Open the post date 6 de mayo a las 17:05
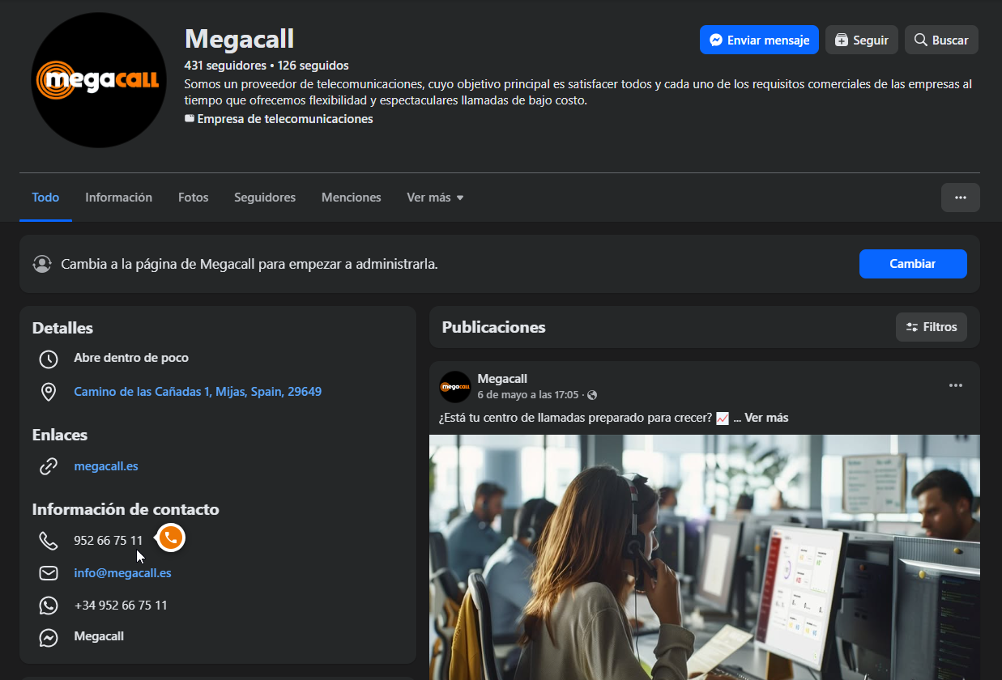The height and width of the screenshot is (680, 1002). [x=528, y=395]
